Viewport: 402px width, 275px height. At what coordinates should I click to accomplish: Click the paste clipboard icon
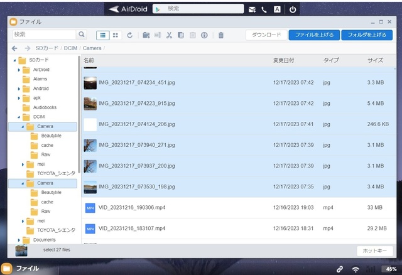193,35
